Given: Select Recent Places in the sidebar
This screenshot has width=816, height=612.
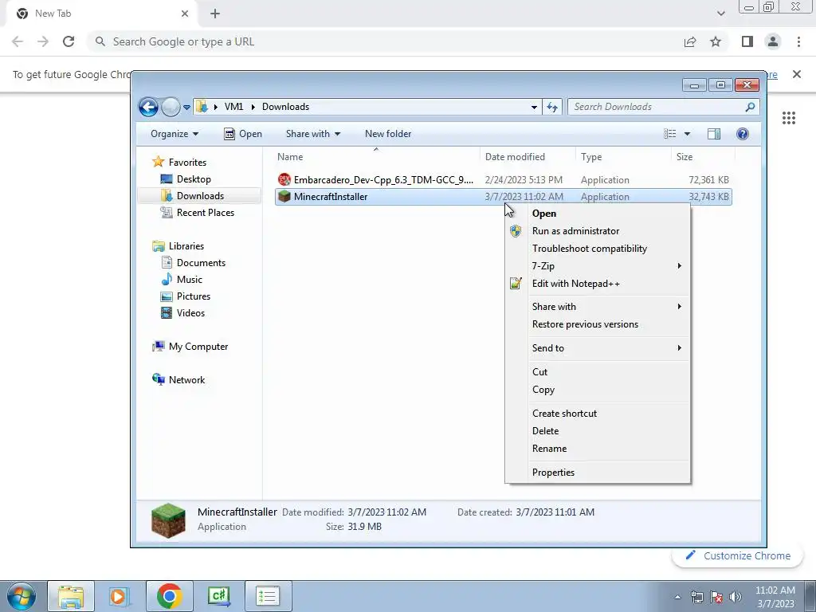Looking at the screenshot, I should pos(198,212).
